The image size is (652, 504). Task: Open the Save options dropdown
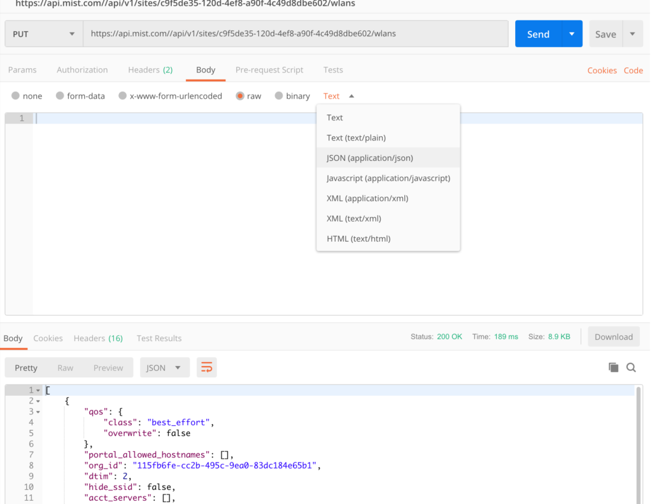(632, 33)
